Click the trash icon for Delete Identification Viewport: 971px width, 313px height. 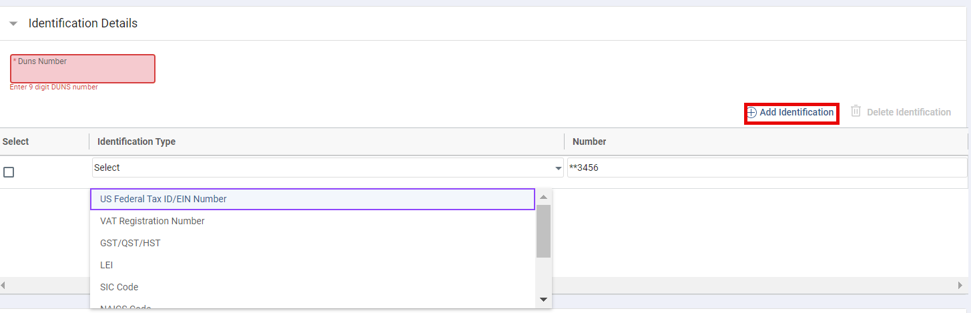tap(856, 111)
